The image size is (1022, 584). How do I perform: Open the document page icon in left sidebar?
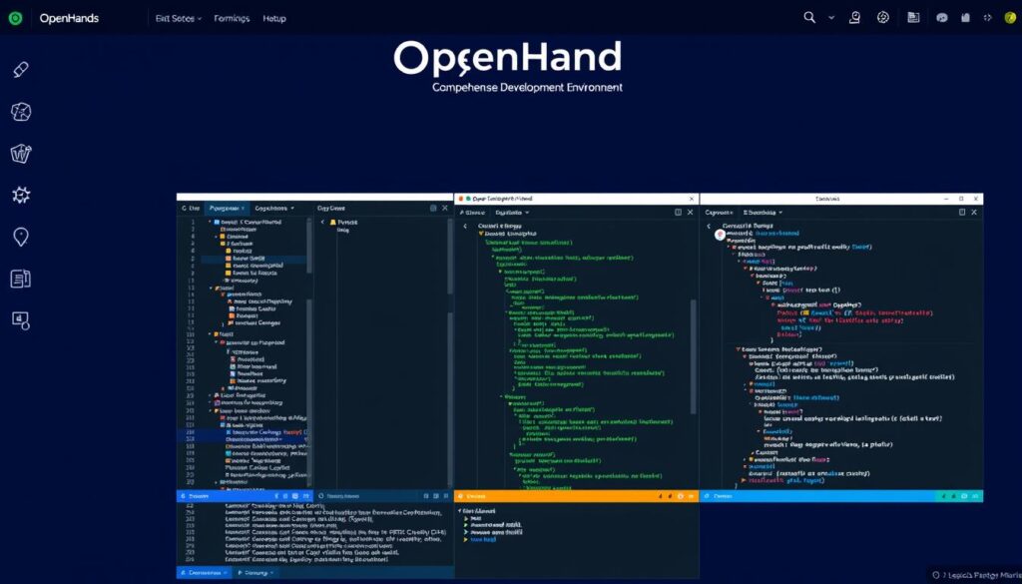click(x=21, y=279)
